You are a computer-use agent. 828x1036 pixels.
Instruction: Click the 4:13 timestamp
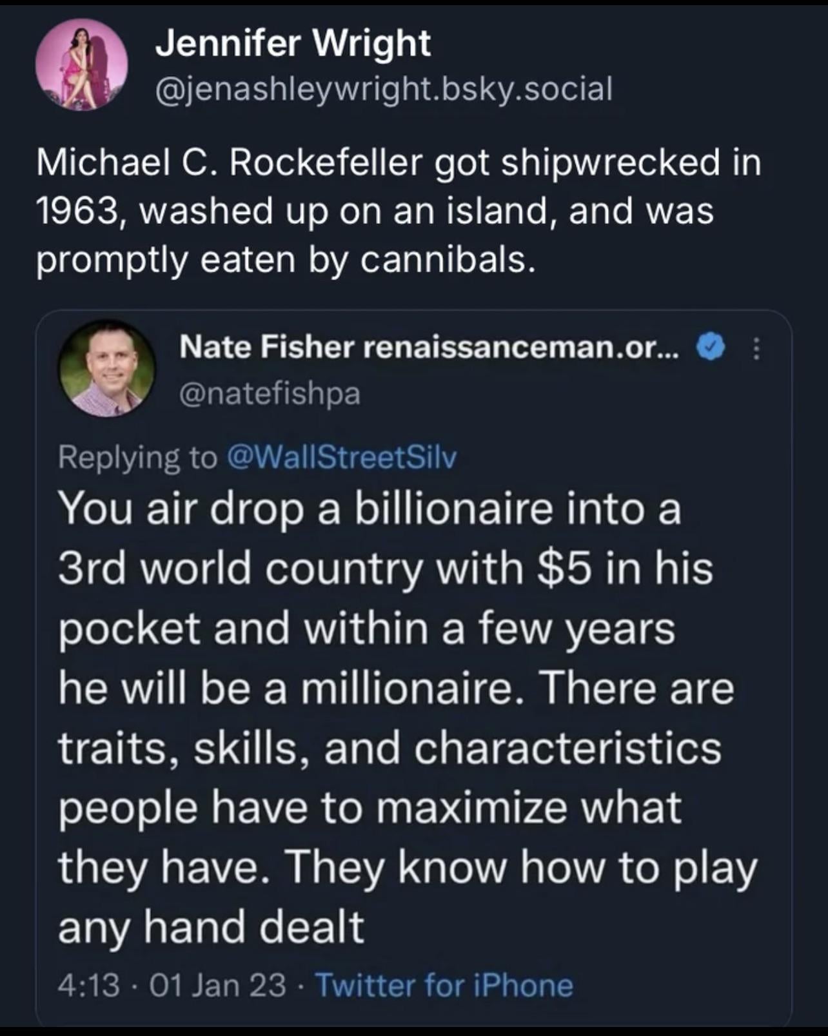coord(89,985)
